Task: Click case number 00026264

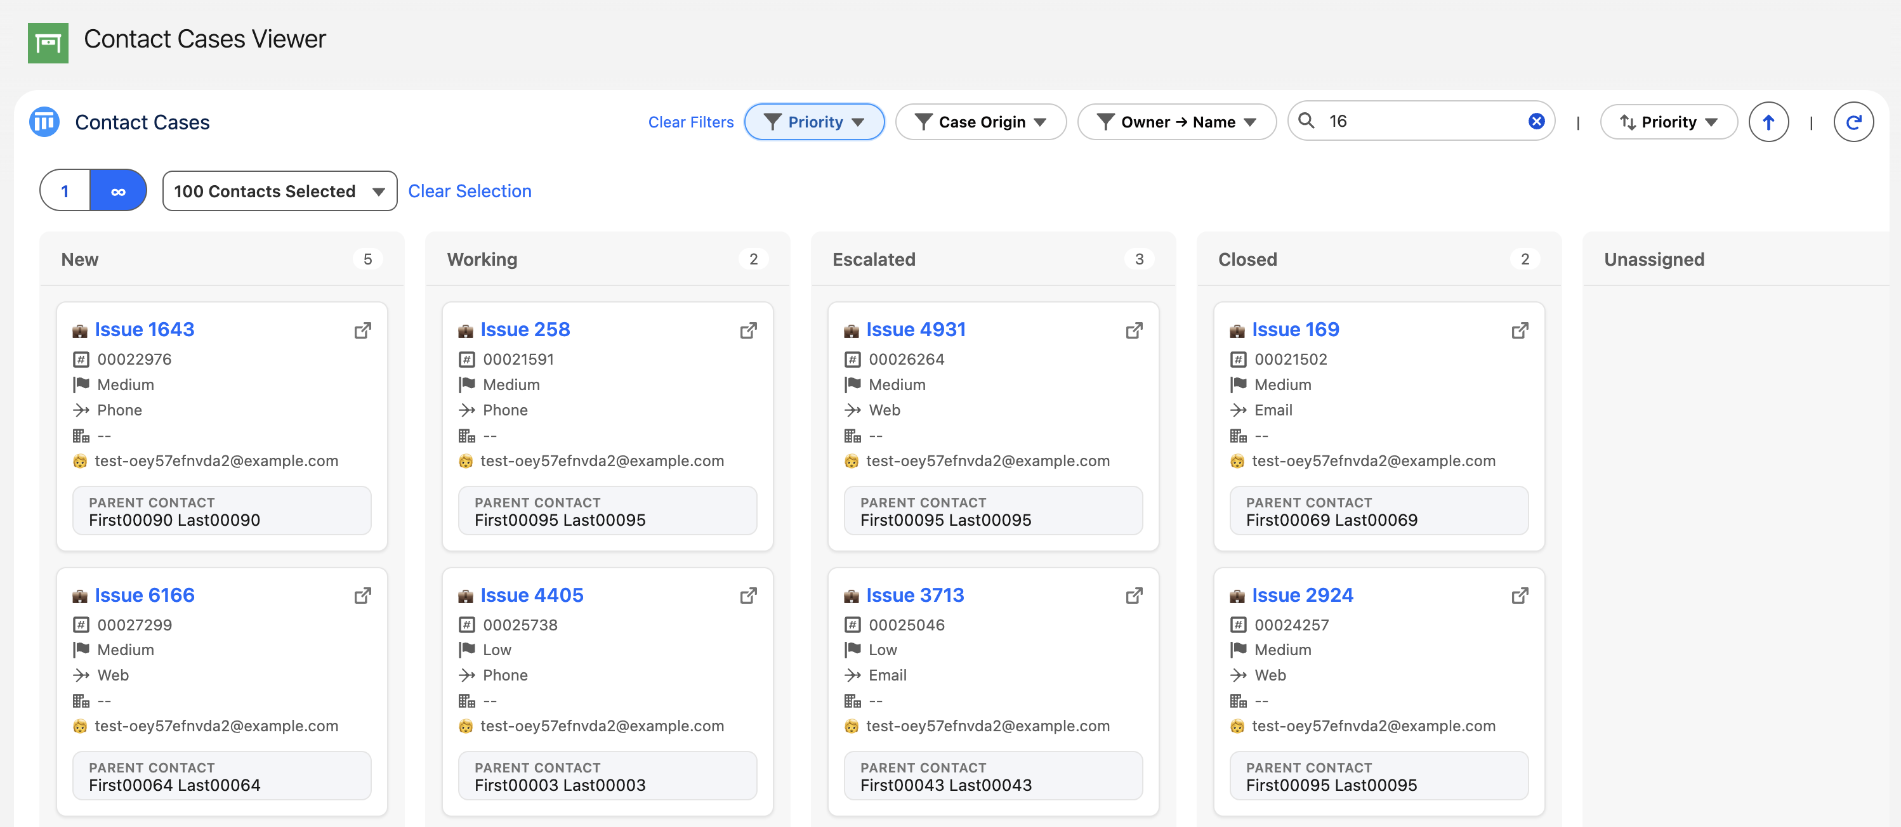Action: click(x=906, y=360)
